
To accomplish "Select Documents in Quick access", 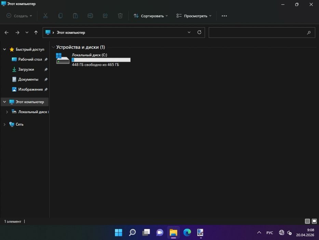I will (28, 79).
